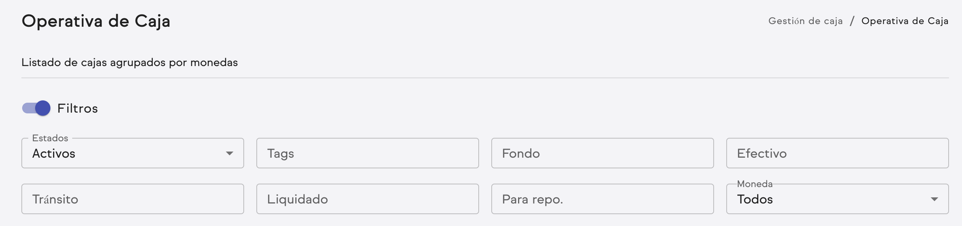Viewport: 962px width, 226px height.
Task: Click the Moneda dropdown chevron
Action: pos(934,199)
